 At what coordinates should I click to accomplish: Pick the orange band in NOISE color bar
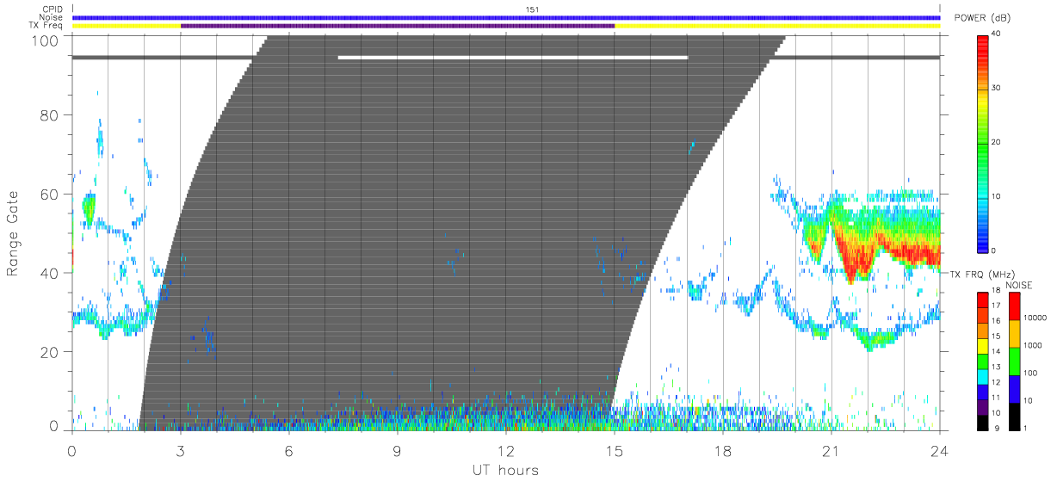(x=1014, y=334)
